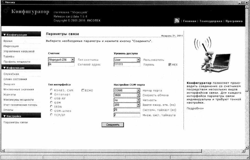Open the COM8 port number dropdown
This screenshot has height=160, width=250.
(x=127, y=90)
